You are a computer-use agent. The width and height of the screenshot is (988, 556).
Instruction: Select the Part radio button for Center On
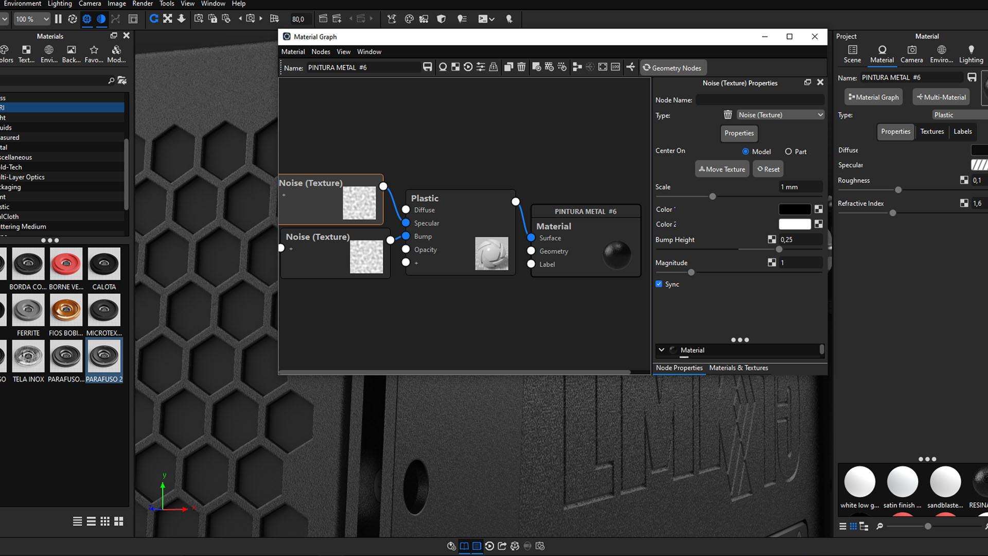pyautogui.click(x=788, y=151)
